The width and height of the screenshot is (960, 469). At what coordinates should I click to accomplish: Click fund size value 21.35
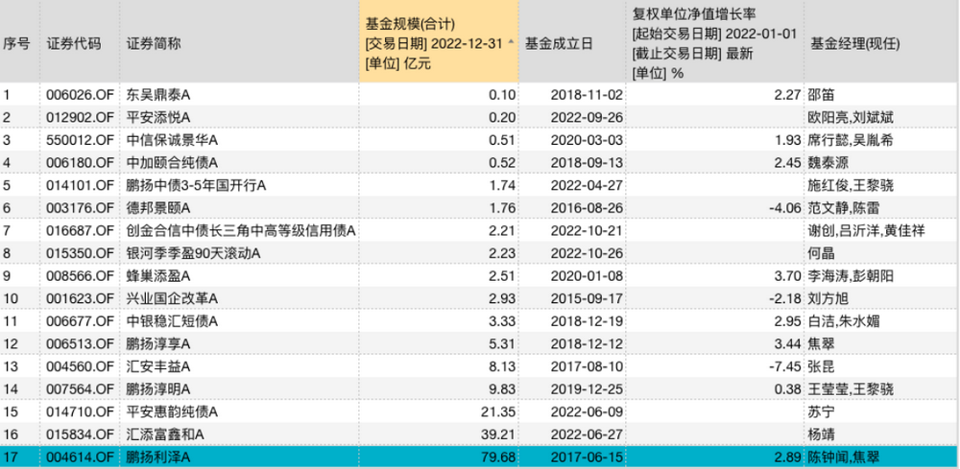[x=499, y=411]
